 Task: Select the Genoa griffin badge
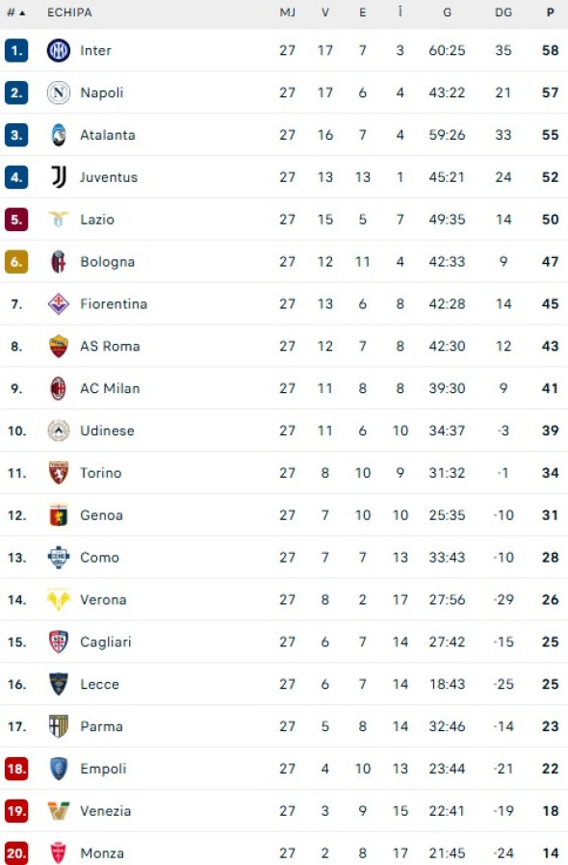click(x=58, y=514)
